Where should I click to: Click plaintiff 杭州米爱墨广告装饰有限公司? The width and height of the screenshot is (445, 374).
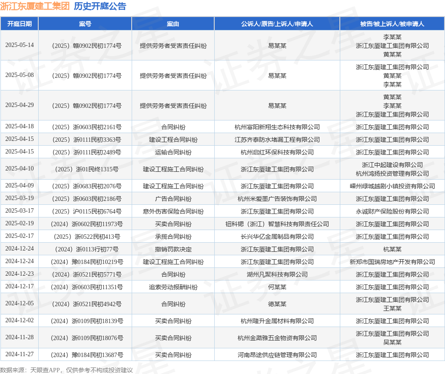coord(277,199)
